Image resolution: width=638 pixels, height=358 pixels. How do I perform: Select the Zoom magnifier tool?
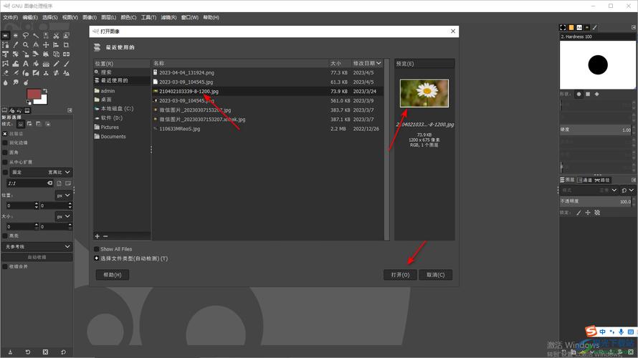pyautogui.click(x=26, y=44)
